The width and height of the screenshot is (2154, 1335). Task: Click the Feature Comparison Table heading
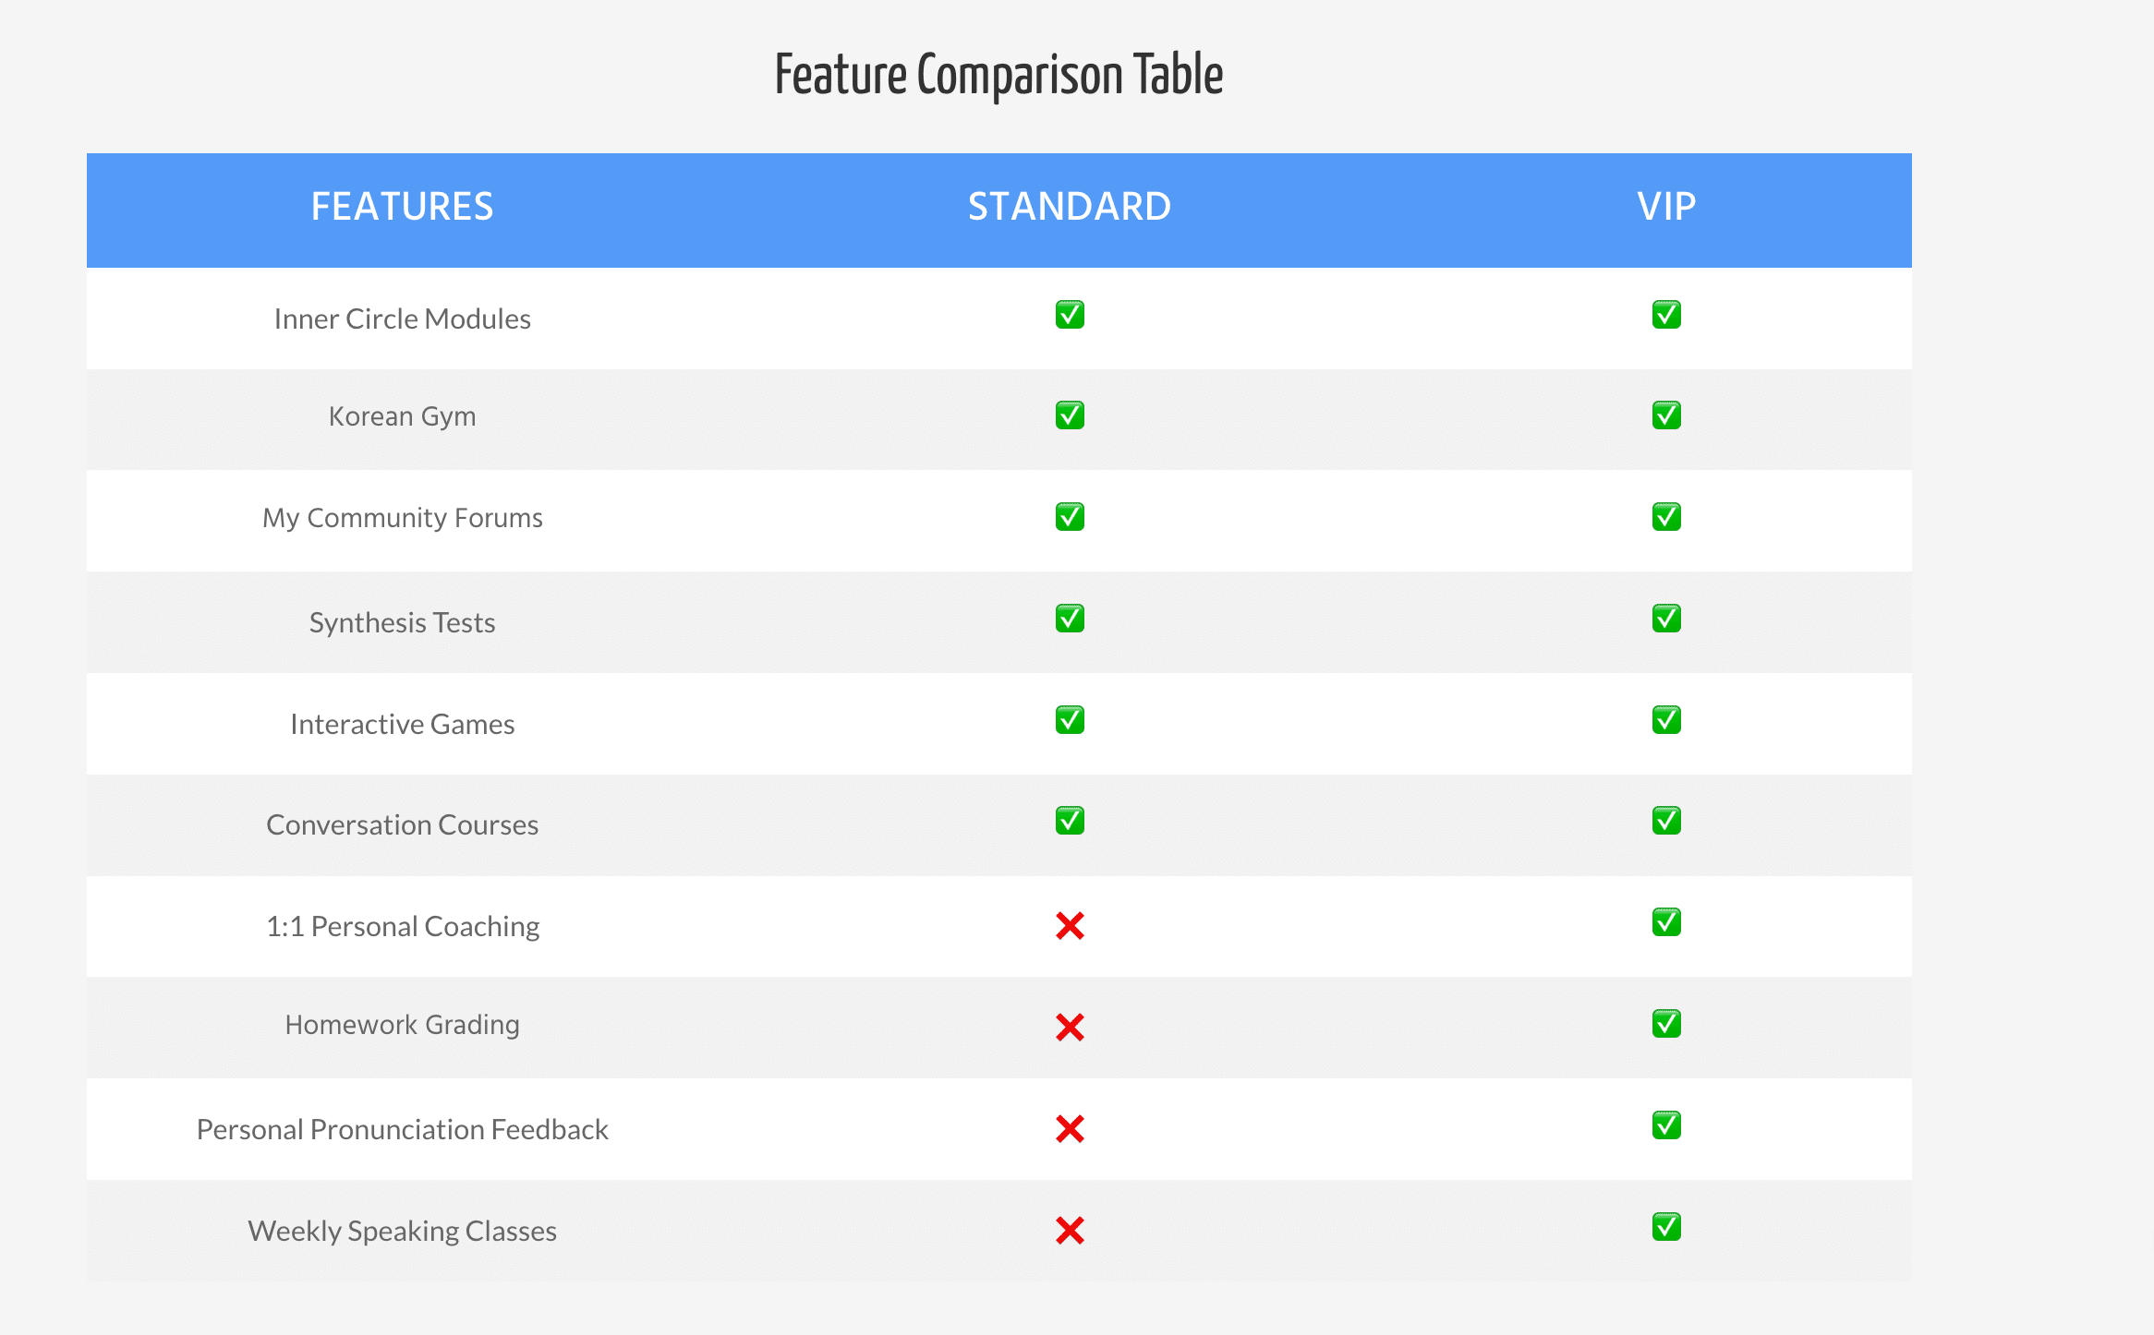pos(998,75)
